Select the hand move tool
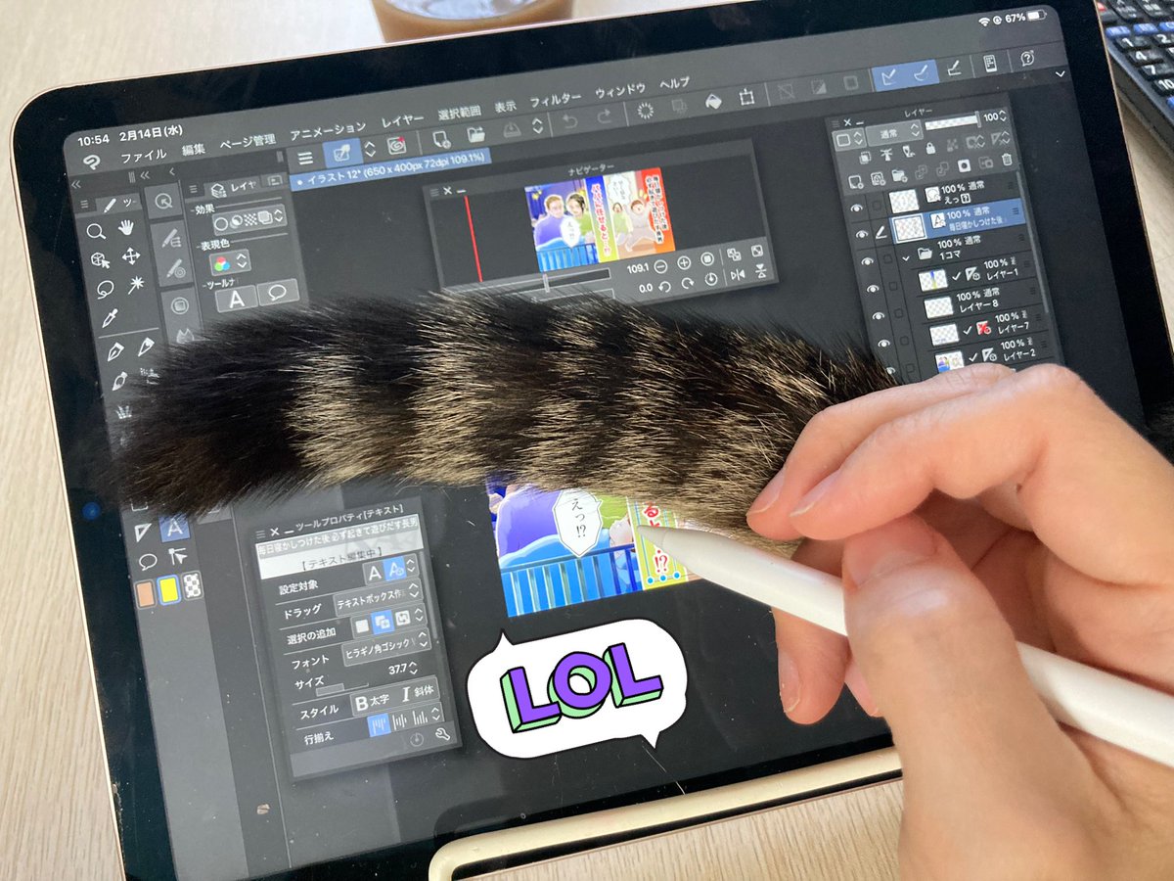The image size is (1174, 881). click(x=126, y=228)
